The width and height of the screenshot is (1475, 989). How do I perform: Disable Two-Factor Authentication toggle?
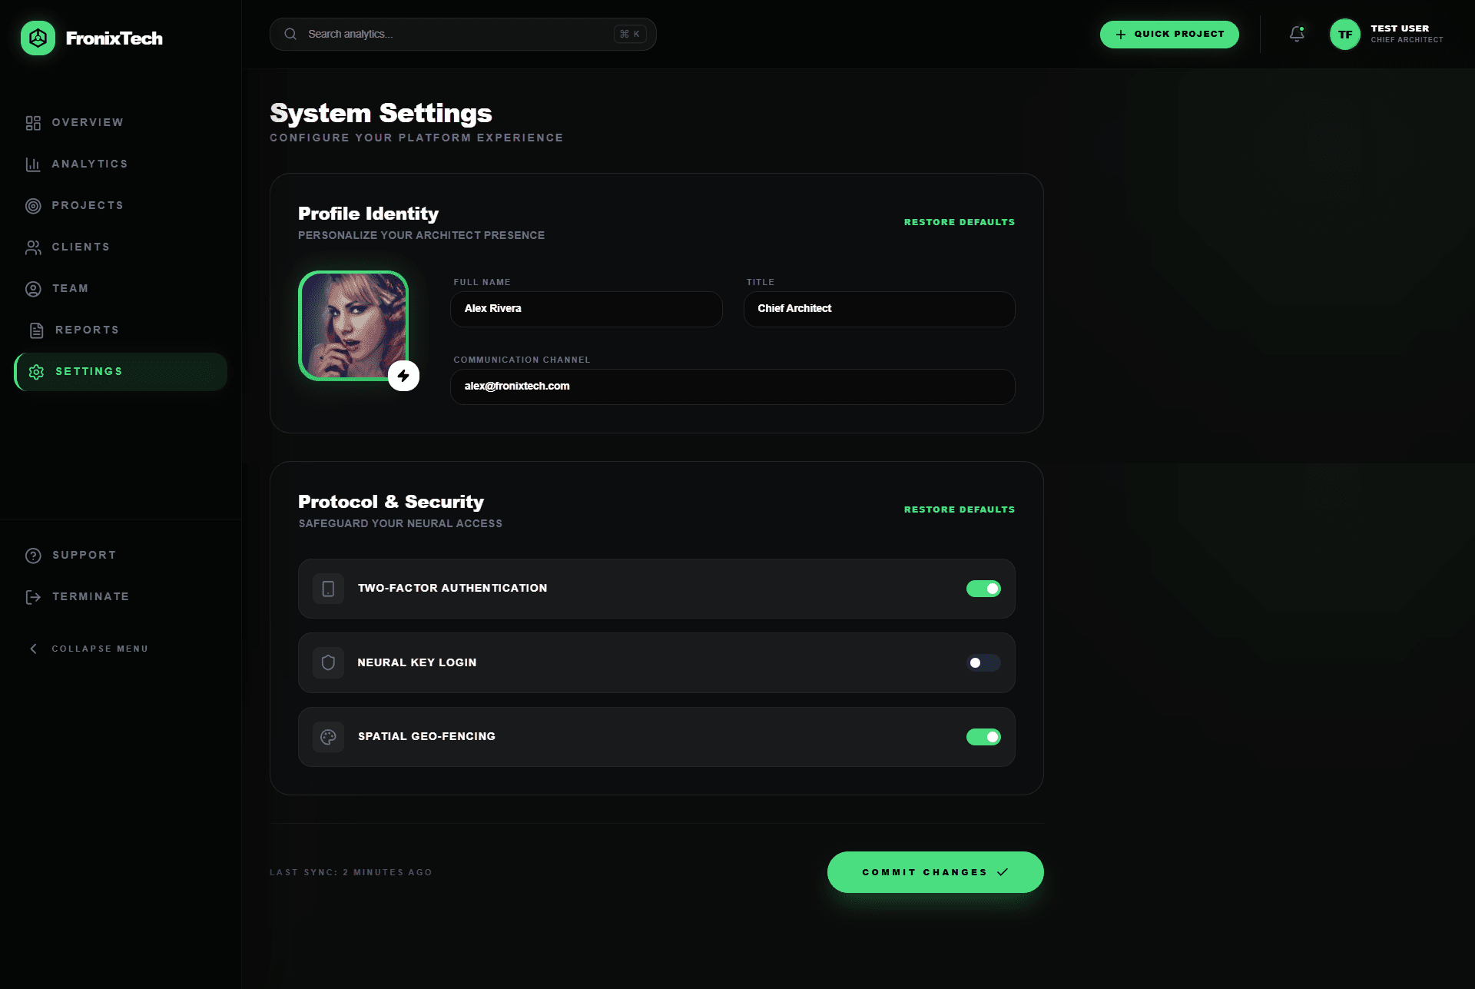click(x=983, y=589)
